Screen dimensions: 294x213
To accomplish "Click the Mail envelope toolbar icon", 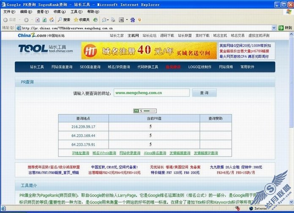I will pyautogui.click(x=104, y=20).
